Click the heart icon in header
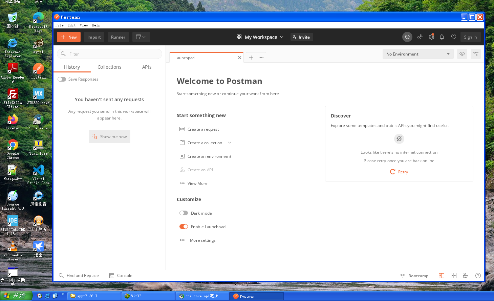The height and width of the screenshot is (301, 494). [x=454, y=37]
